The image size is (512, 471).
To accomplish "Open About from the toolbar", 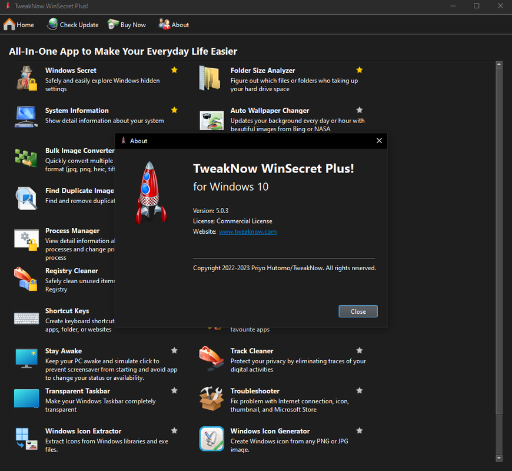I will click(174, 25).
